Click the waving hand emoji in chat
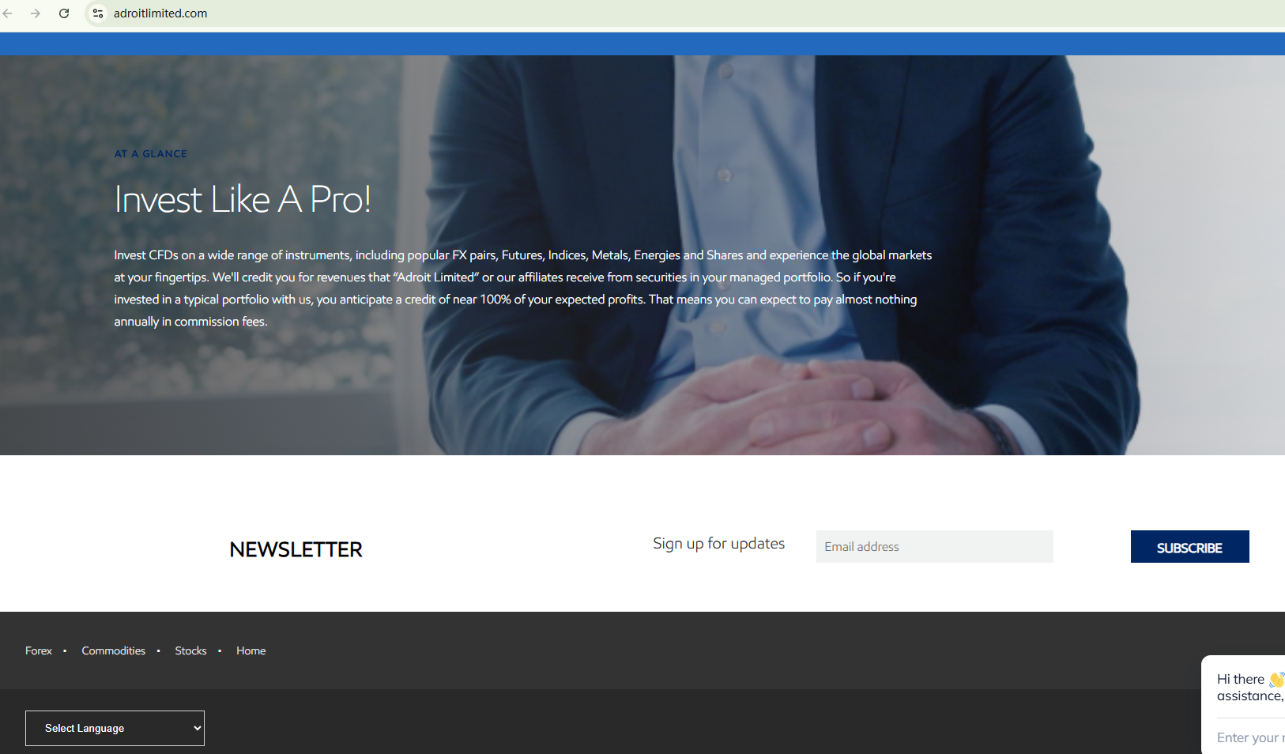 coord(1277,679)
